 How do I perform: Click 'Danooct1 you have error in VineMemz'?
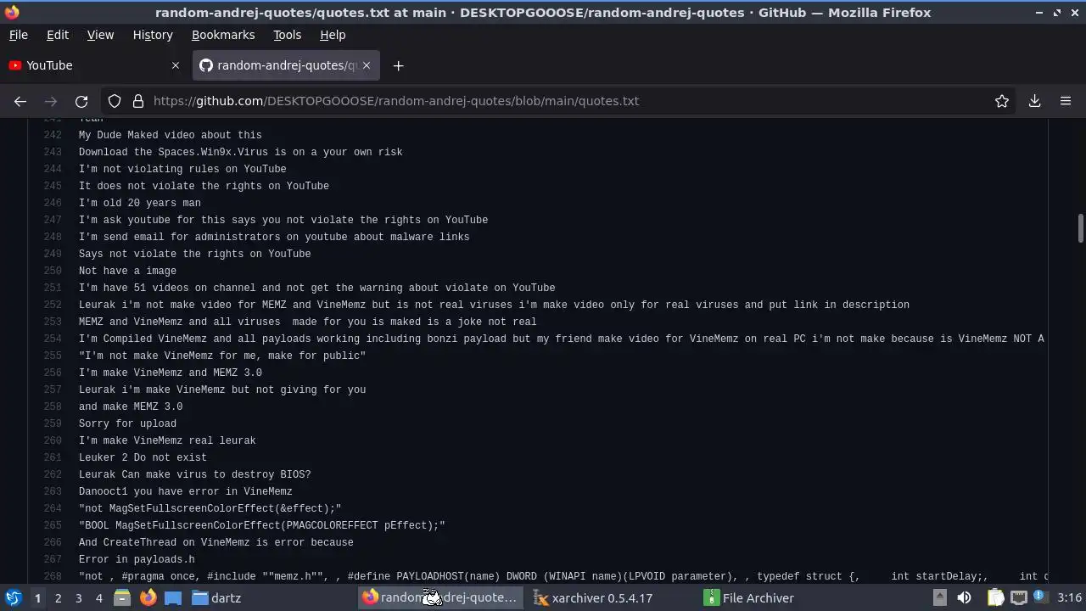click(186, 491)
